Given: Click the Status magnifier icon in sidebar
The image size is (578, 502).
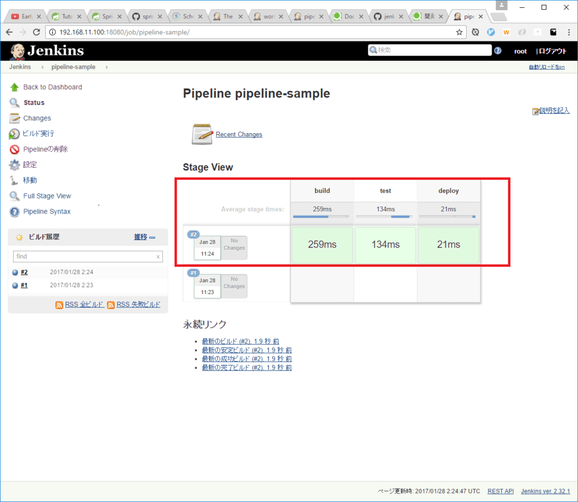Looking at the screenshot, I should point(14,103).
